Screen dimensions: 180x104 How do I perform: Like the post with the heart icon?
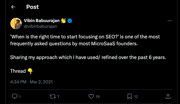(91, 96)
